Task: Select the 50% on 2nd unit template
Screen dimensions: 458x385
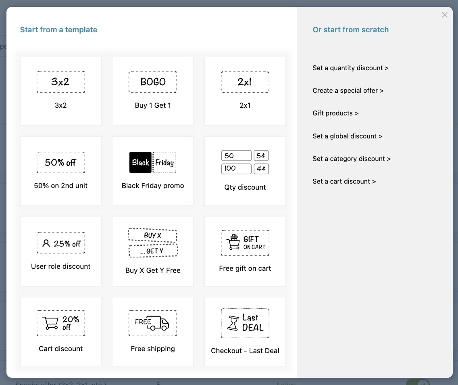Action: click(60, 171)
